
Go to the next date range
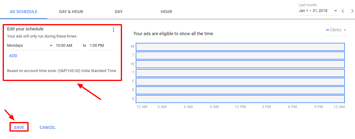pyautogui.click(x=352, y=11)
